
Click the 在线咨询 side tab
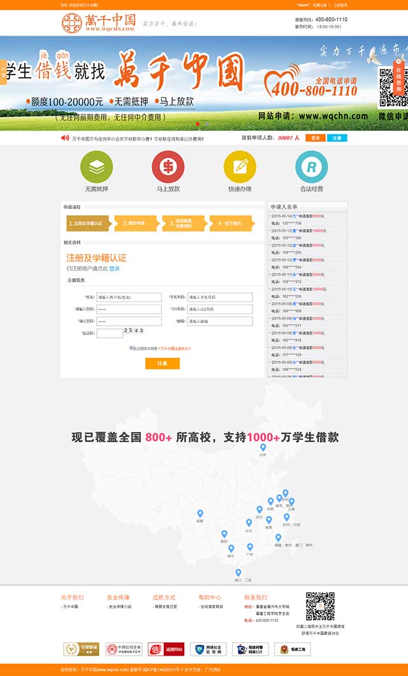pyautogui.click(x=398, y=76)
